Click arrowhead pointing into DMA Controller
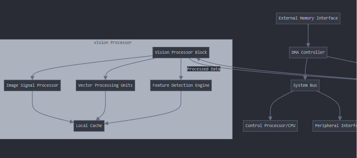Image resolution: width=357 pixels, height=158 pixels. [308, 45]
